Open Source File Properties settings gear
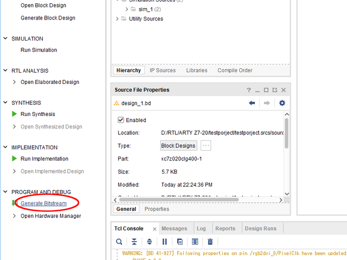347x260 pixels. click(x=282, y=103)
